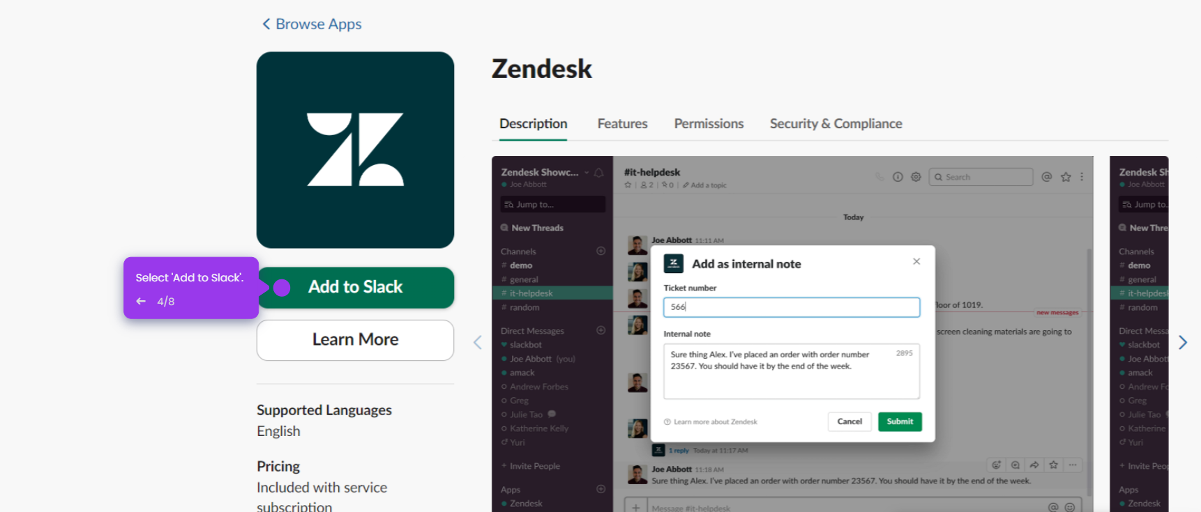Click the star icon in the channel header
This screenshot has height=512, width=1201.
tap(1066, 177)
